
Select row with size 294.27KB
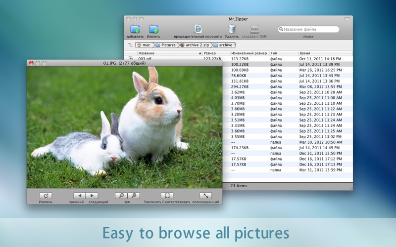point(288,86)
